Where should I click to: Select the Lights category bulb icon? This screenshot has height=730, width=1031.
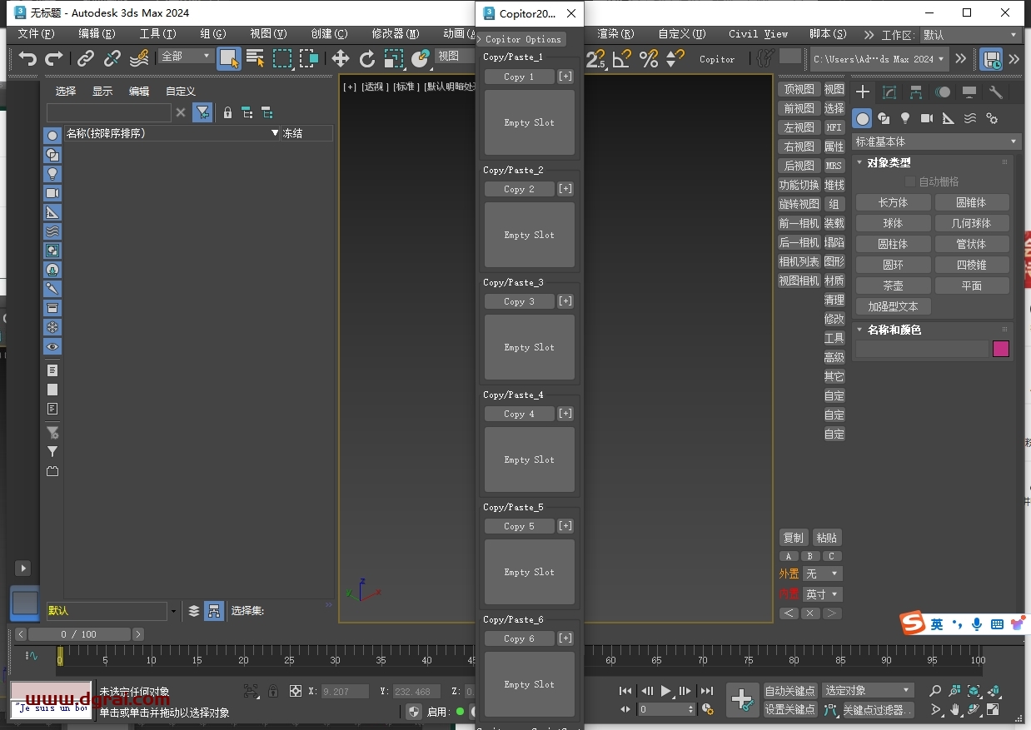(x=905, y=118)
